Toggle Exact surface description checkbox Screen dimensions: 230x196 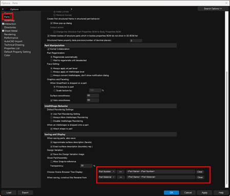coord(51,147)
